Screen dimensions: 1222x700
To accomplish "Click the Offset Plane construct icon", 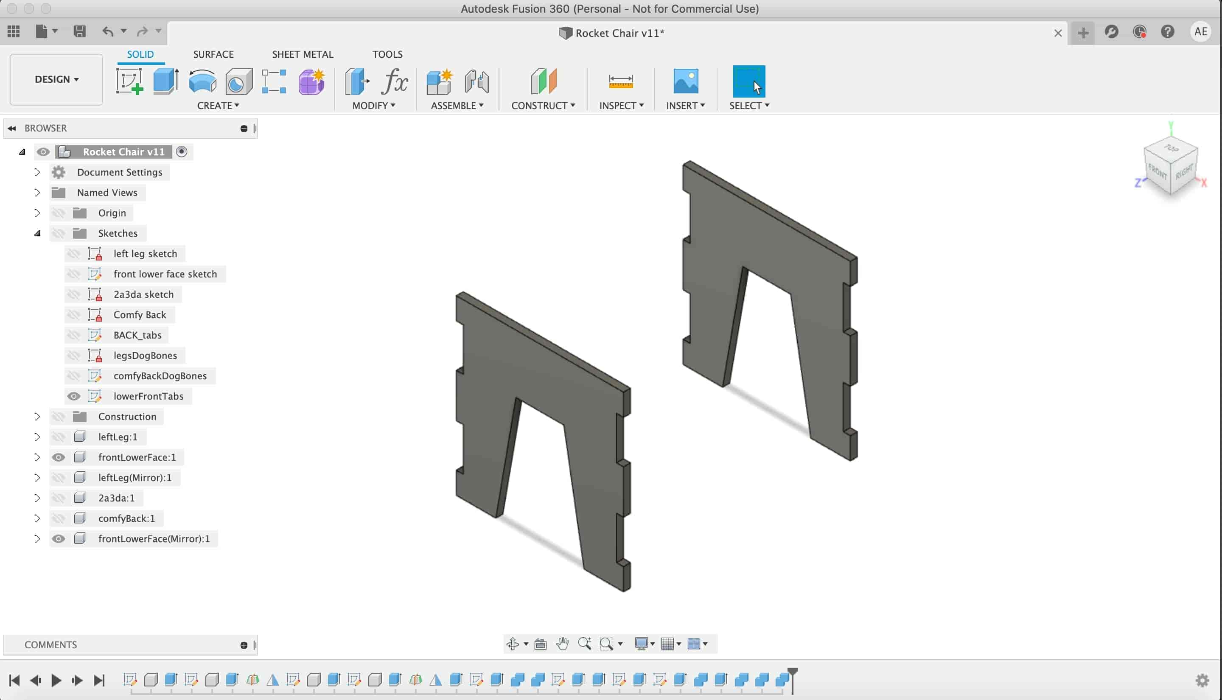I will tap(544, 81).
